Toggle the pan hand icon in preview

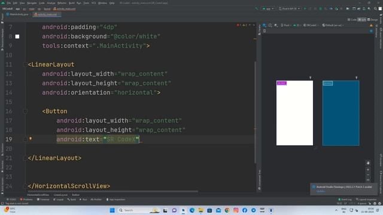click(368, 163)
